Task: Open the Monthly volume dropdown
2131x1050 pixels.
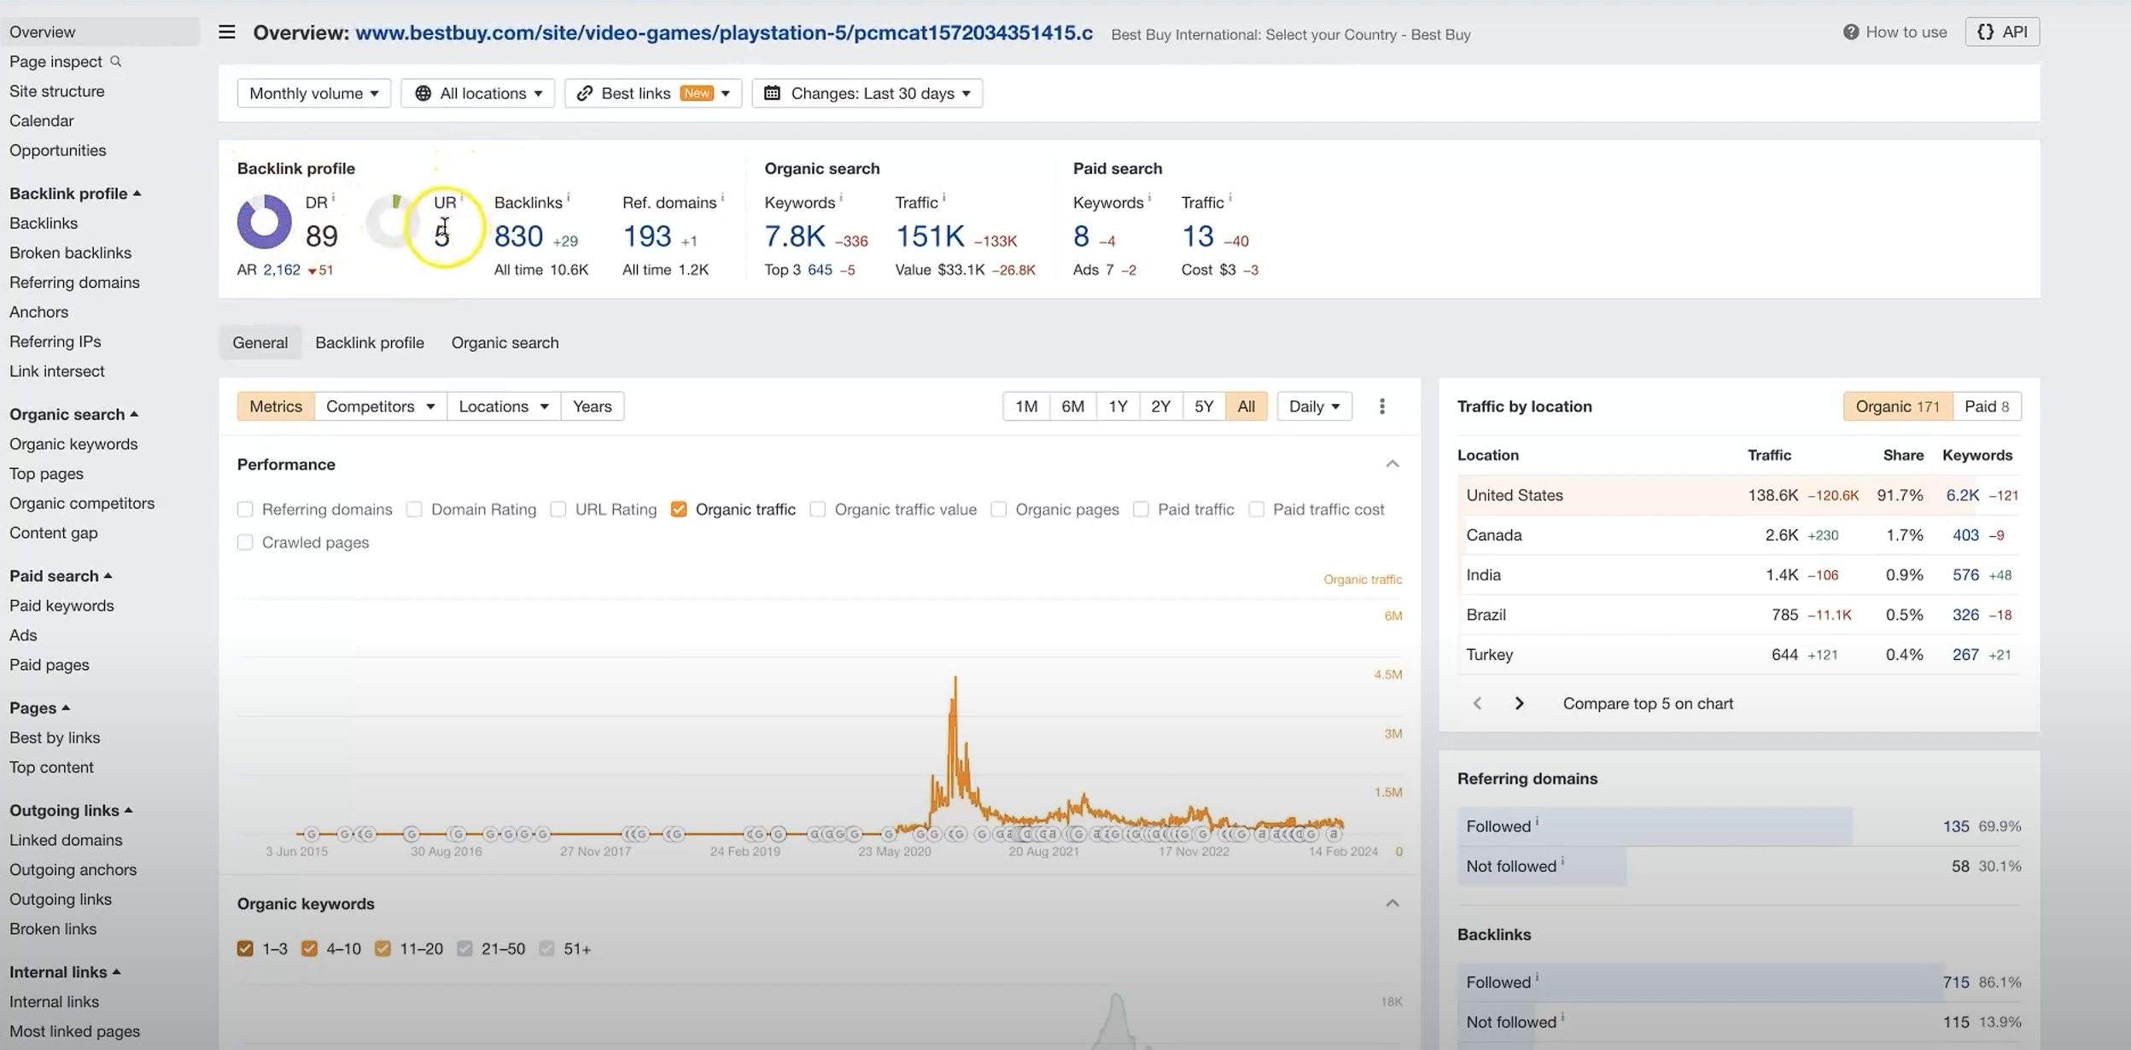Action: click(314, 93)
